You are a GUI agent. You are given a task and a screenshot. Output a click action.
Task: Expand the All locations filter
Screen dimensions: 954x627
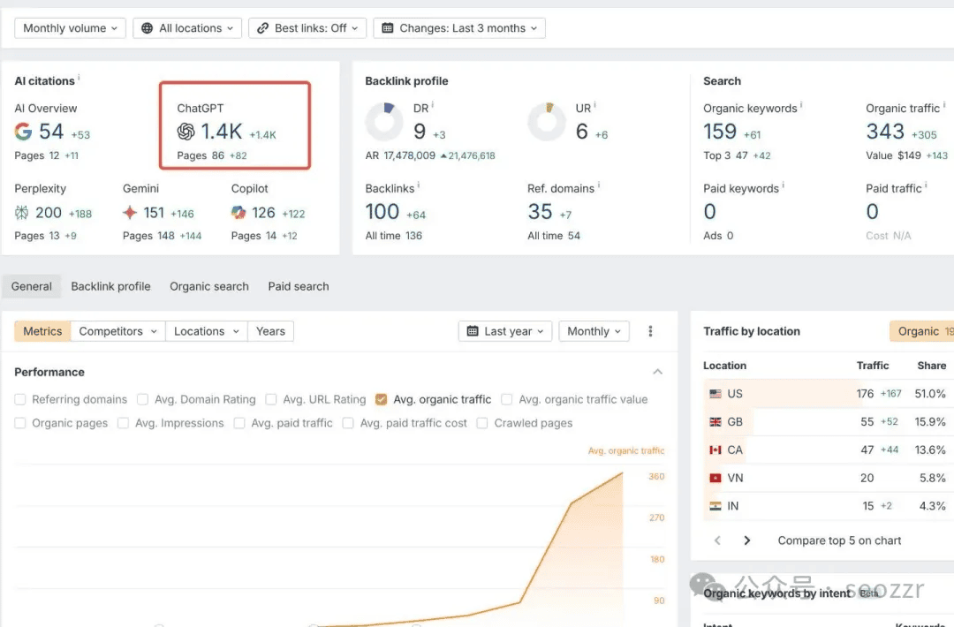[x=187, y=28]
